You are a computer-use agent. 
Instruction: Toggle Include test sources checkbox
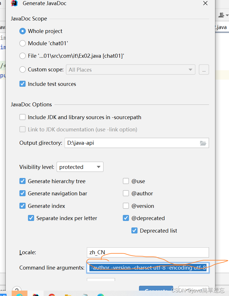point(23,84)
